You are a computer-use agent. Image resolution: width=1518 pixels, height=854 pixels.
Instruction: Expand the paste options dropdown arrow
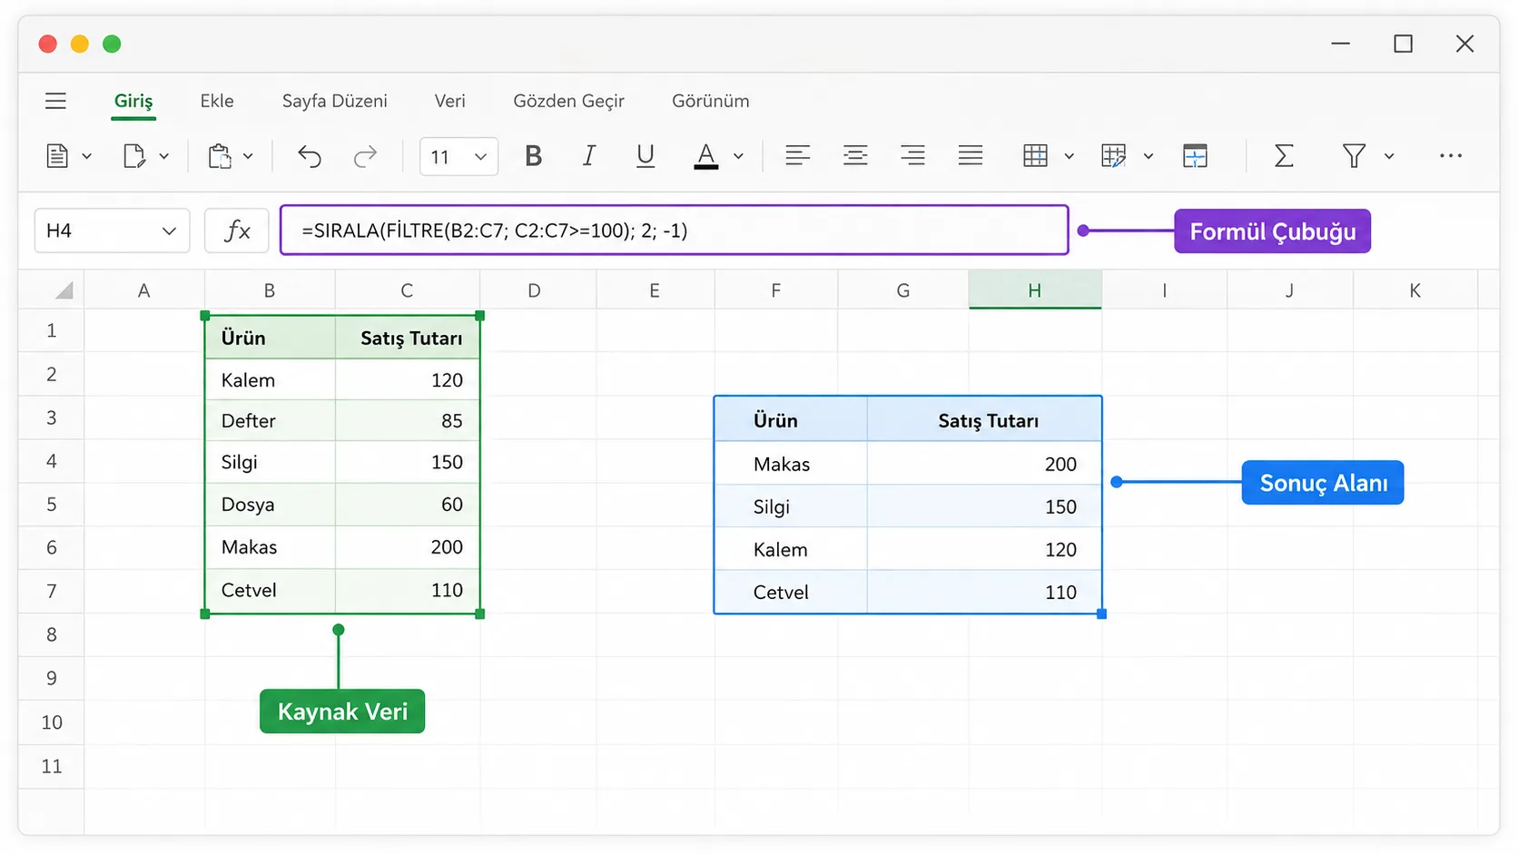point(248,156)
